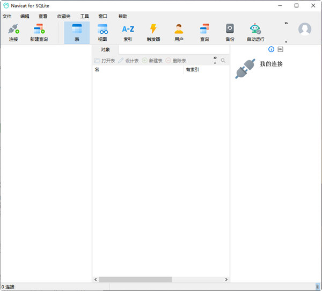Click the horizontal scrollbar thumb
The height and width of the screenshot is (291, 322).
coord(135,280)
